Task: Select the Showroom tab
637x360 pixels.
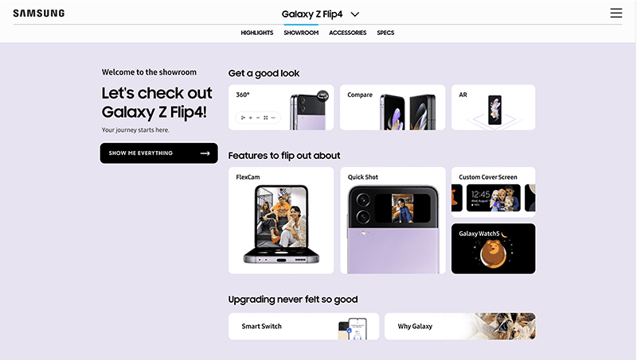Action: click(301, 33)
